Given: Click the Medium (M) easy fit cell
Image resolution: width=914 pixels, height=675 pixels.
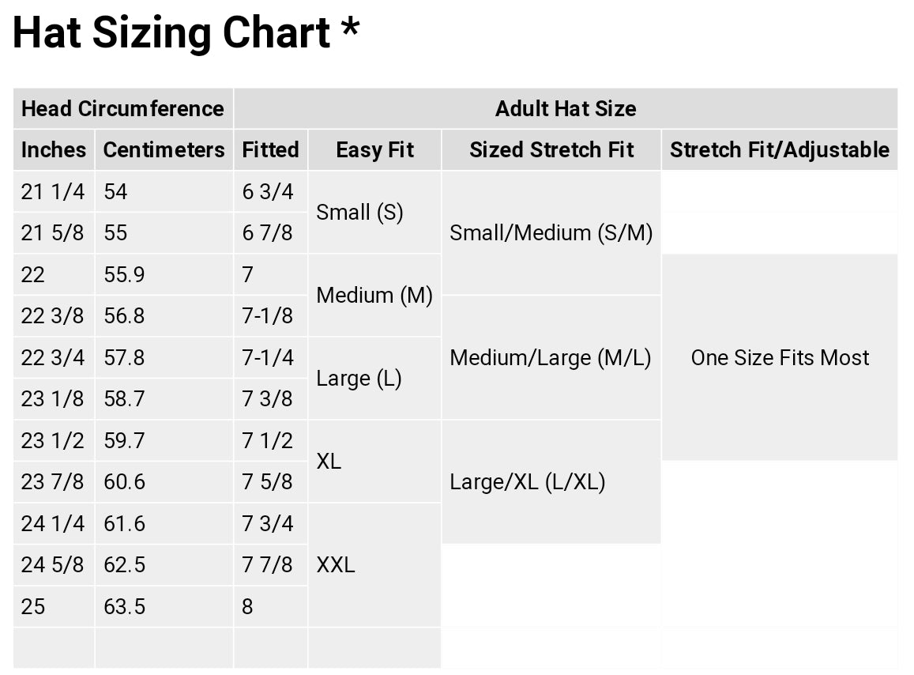Looking at the screenshot, I should click(374, 296).
